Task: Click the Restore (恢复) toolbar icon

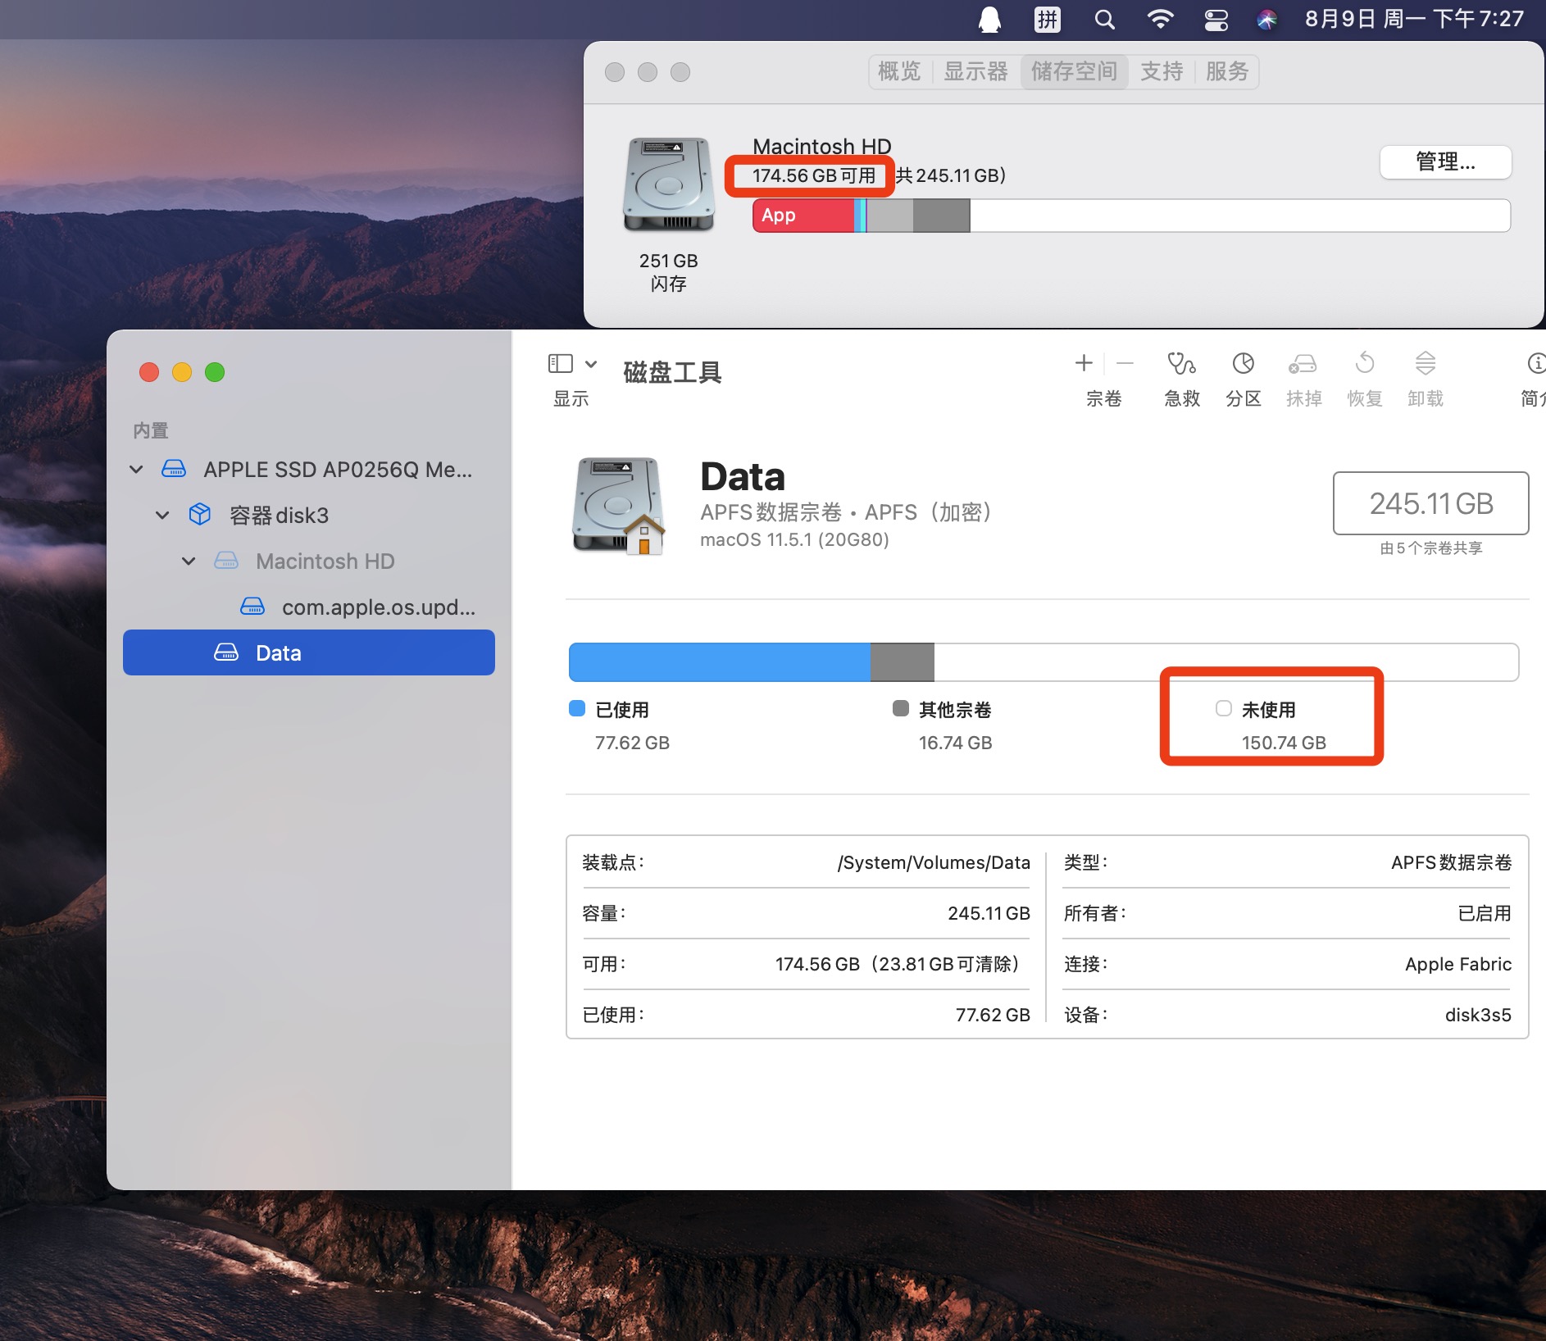Action: pos(1365,364)
